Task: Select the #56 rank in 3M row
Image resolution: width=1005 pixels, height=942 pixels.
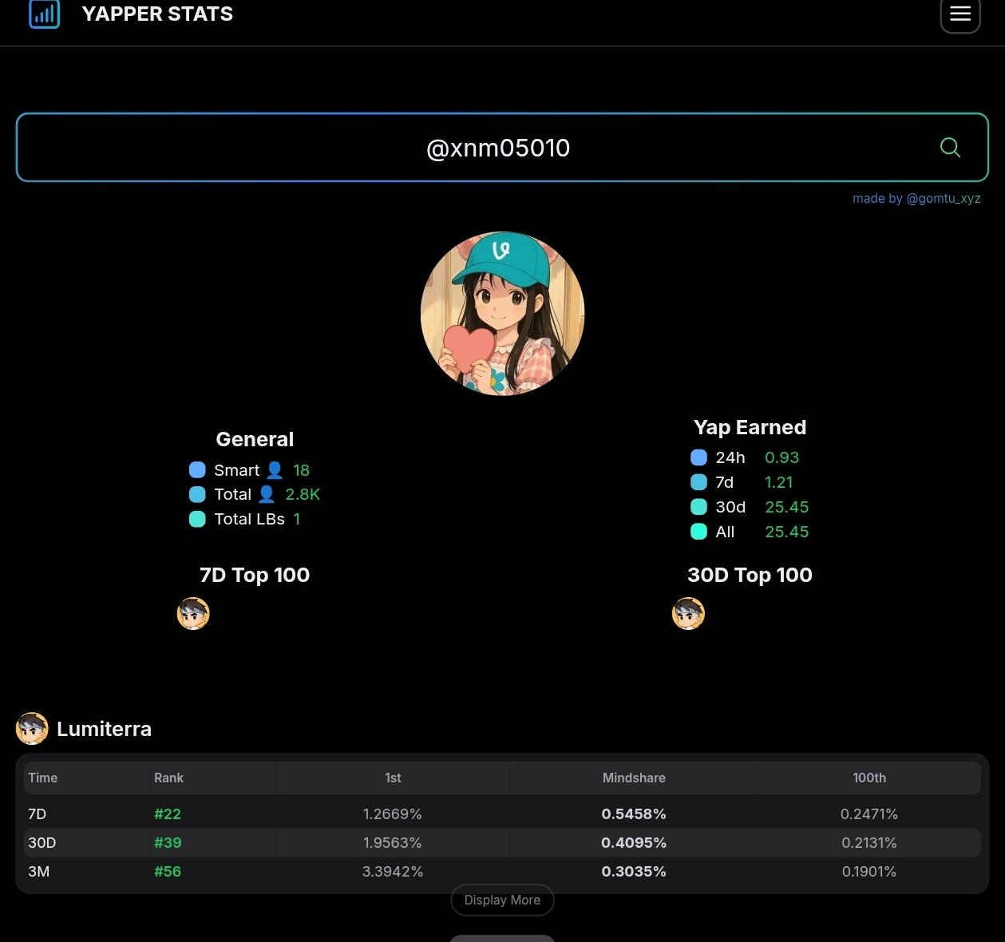Action: tap(168, 872)
